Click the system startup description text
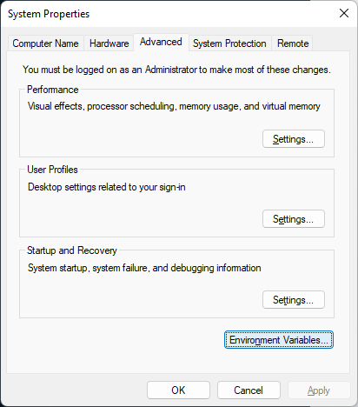Image resolution: width=358 pixels, height=407 pixels. (144, 268)
